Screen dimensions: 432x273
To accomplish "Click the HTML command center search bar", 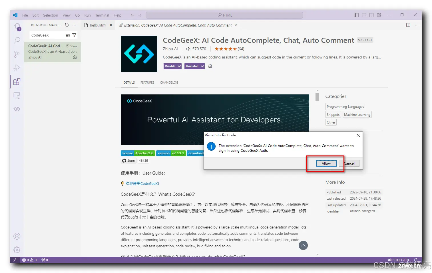I will pos(224,15).
